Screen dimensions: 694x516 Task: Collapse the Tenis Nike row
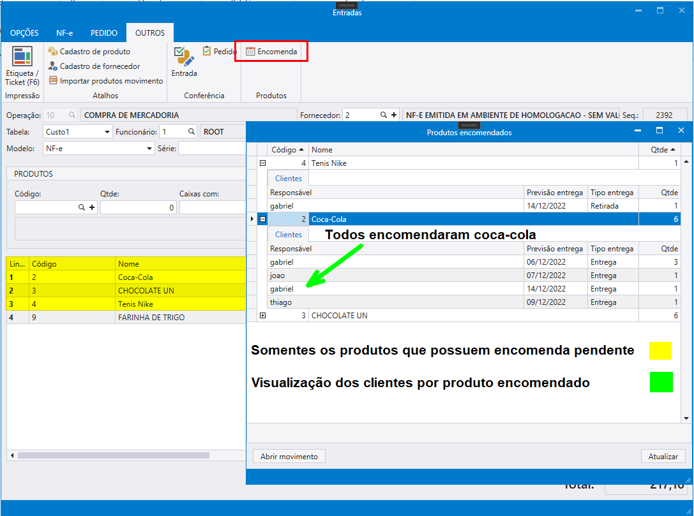click(262, 163)
